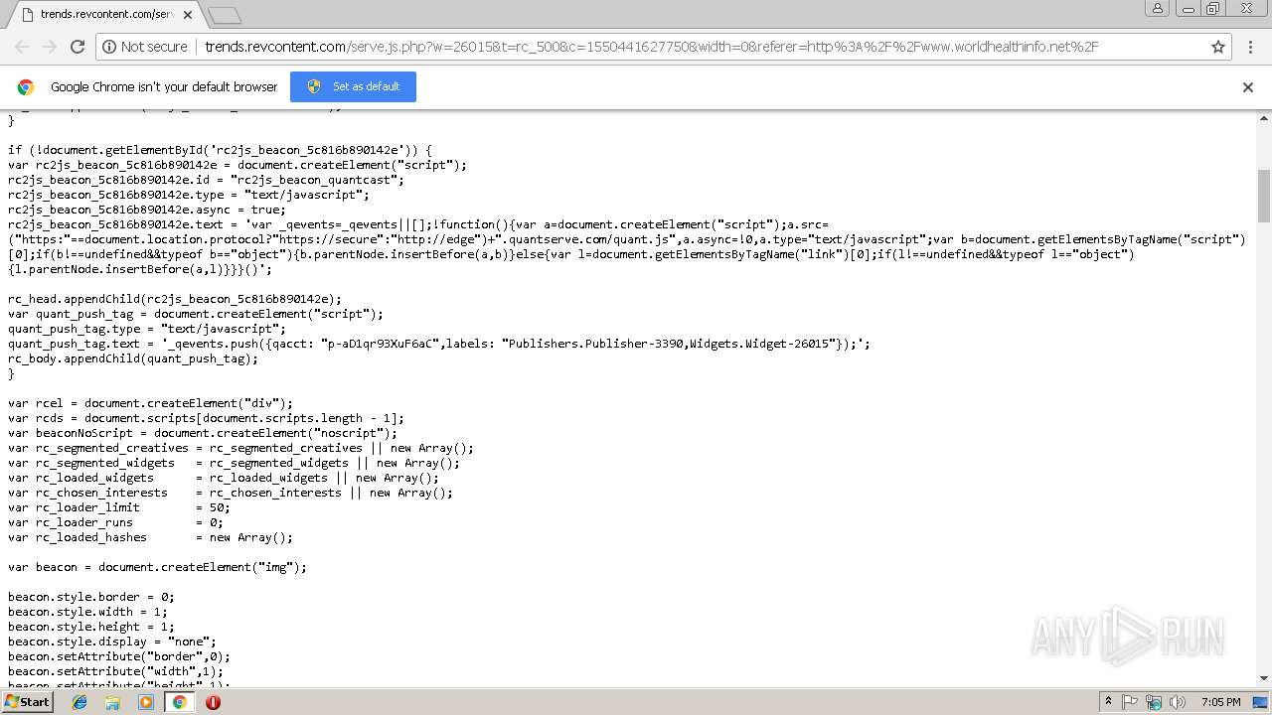Click the address bar URL field

651,47
